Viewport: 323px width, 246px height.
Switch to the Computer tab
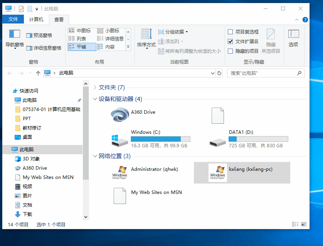point(36,19)
